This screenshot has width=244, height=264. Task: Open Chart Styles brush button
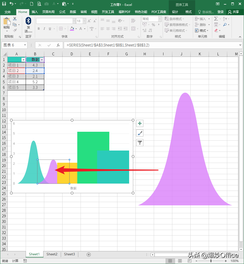click(x=140, y=133)
